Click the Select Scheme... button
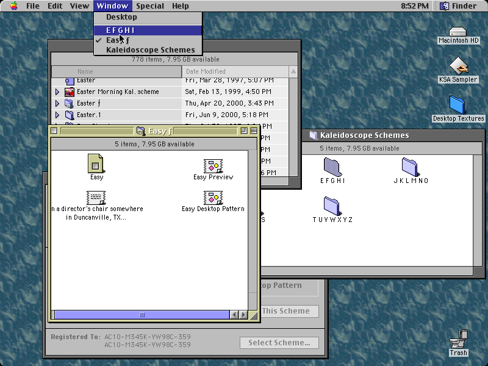 pyautogui.click(x=279, y=343)
